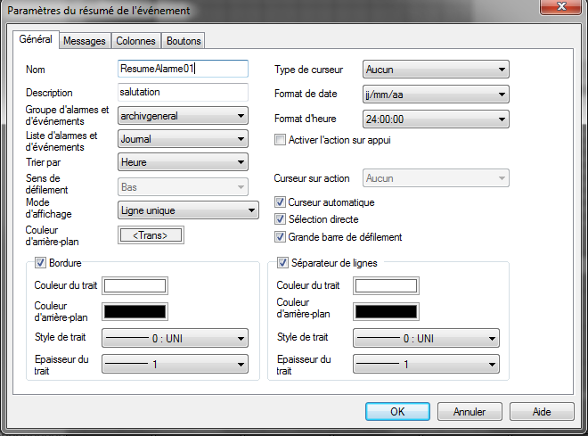This screenshot has height=436, width=588.
Task: Click the Nom text field
Action: click(x=182, y=69)
